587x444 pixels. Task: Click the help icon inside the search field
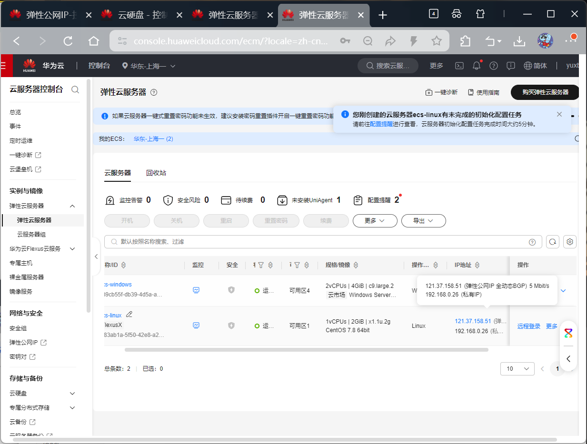(x=532, y=242)
